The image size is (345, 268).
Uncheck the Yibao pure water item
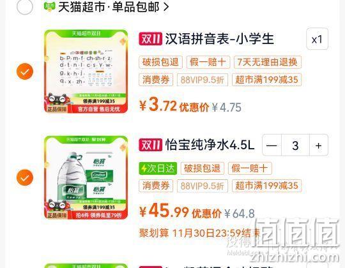25,177
